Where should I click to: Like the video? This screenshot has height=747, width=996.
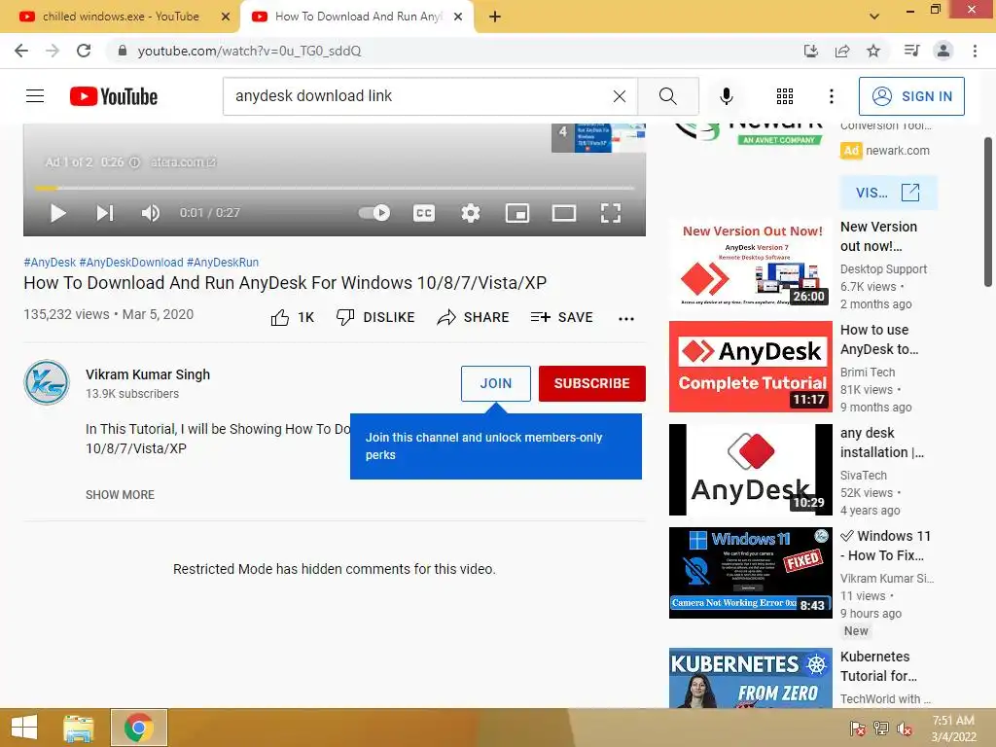click(292, 318)
